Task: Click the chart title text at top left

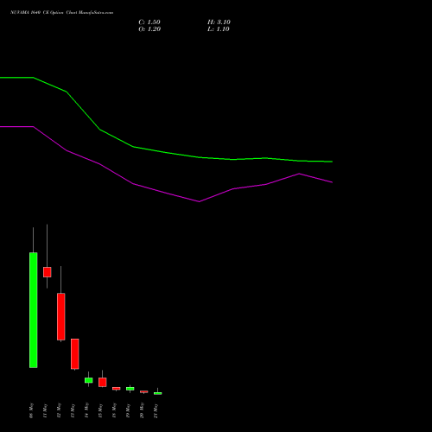Action: [62, 13]
